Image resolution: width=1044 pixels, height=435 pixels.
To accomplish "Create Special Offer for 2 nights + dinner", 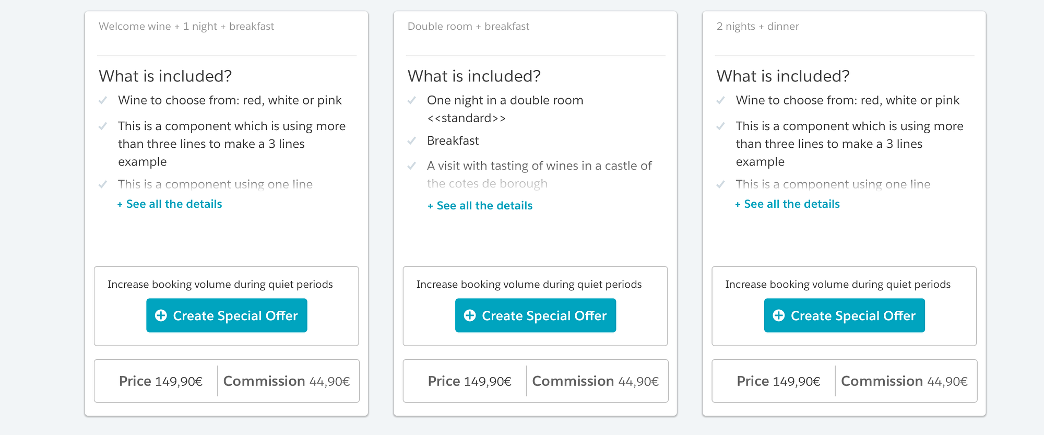I will (x=845, y=315).
